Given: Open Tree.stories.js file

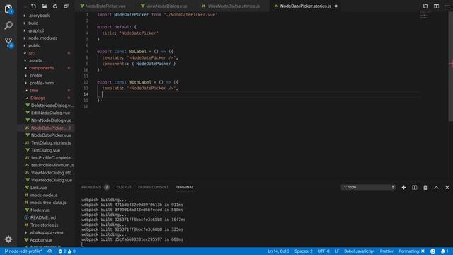Looking at the screenshot, I should (x=44, y=225).
